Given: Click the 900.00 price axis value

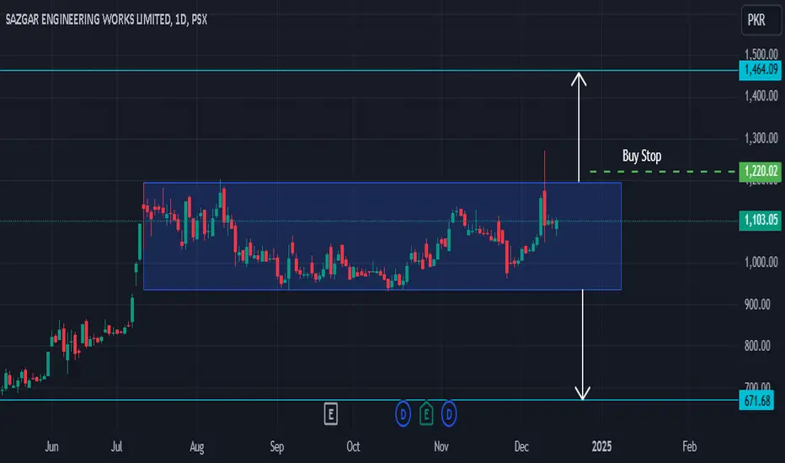Looking at the screenshot, I should pyautogui.click(x=757, y=305).
